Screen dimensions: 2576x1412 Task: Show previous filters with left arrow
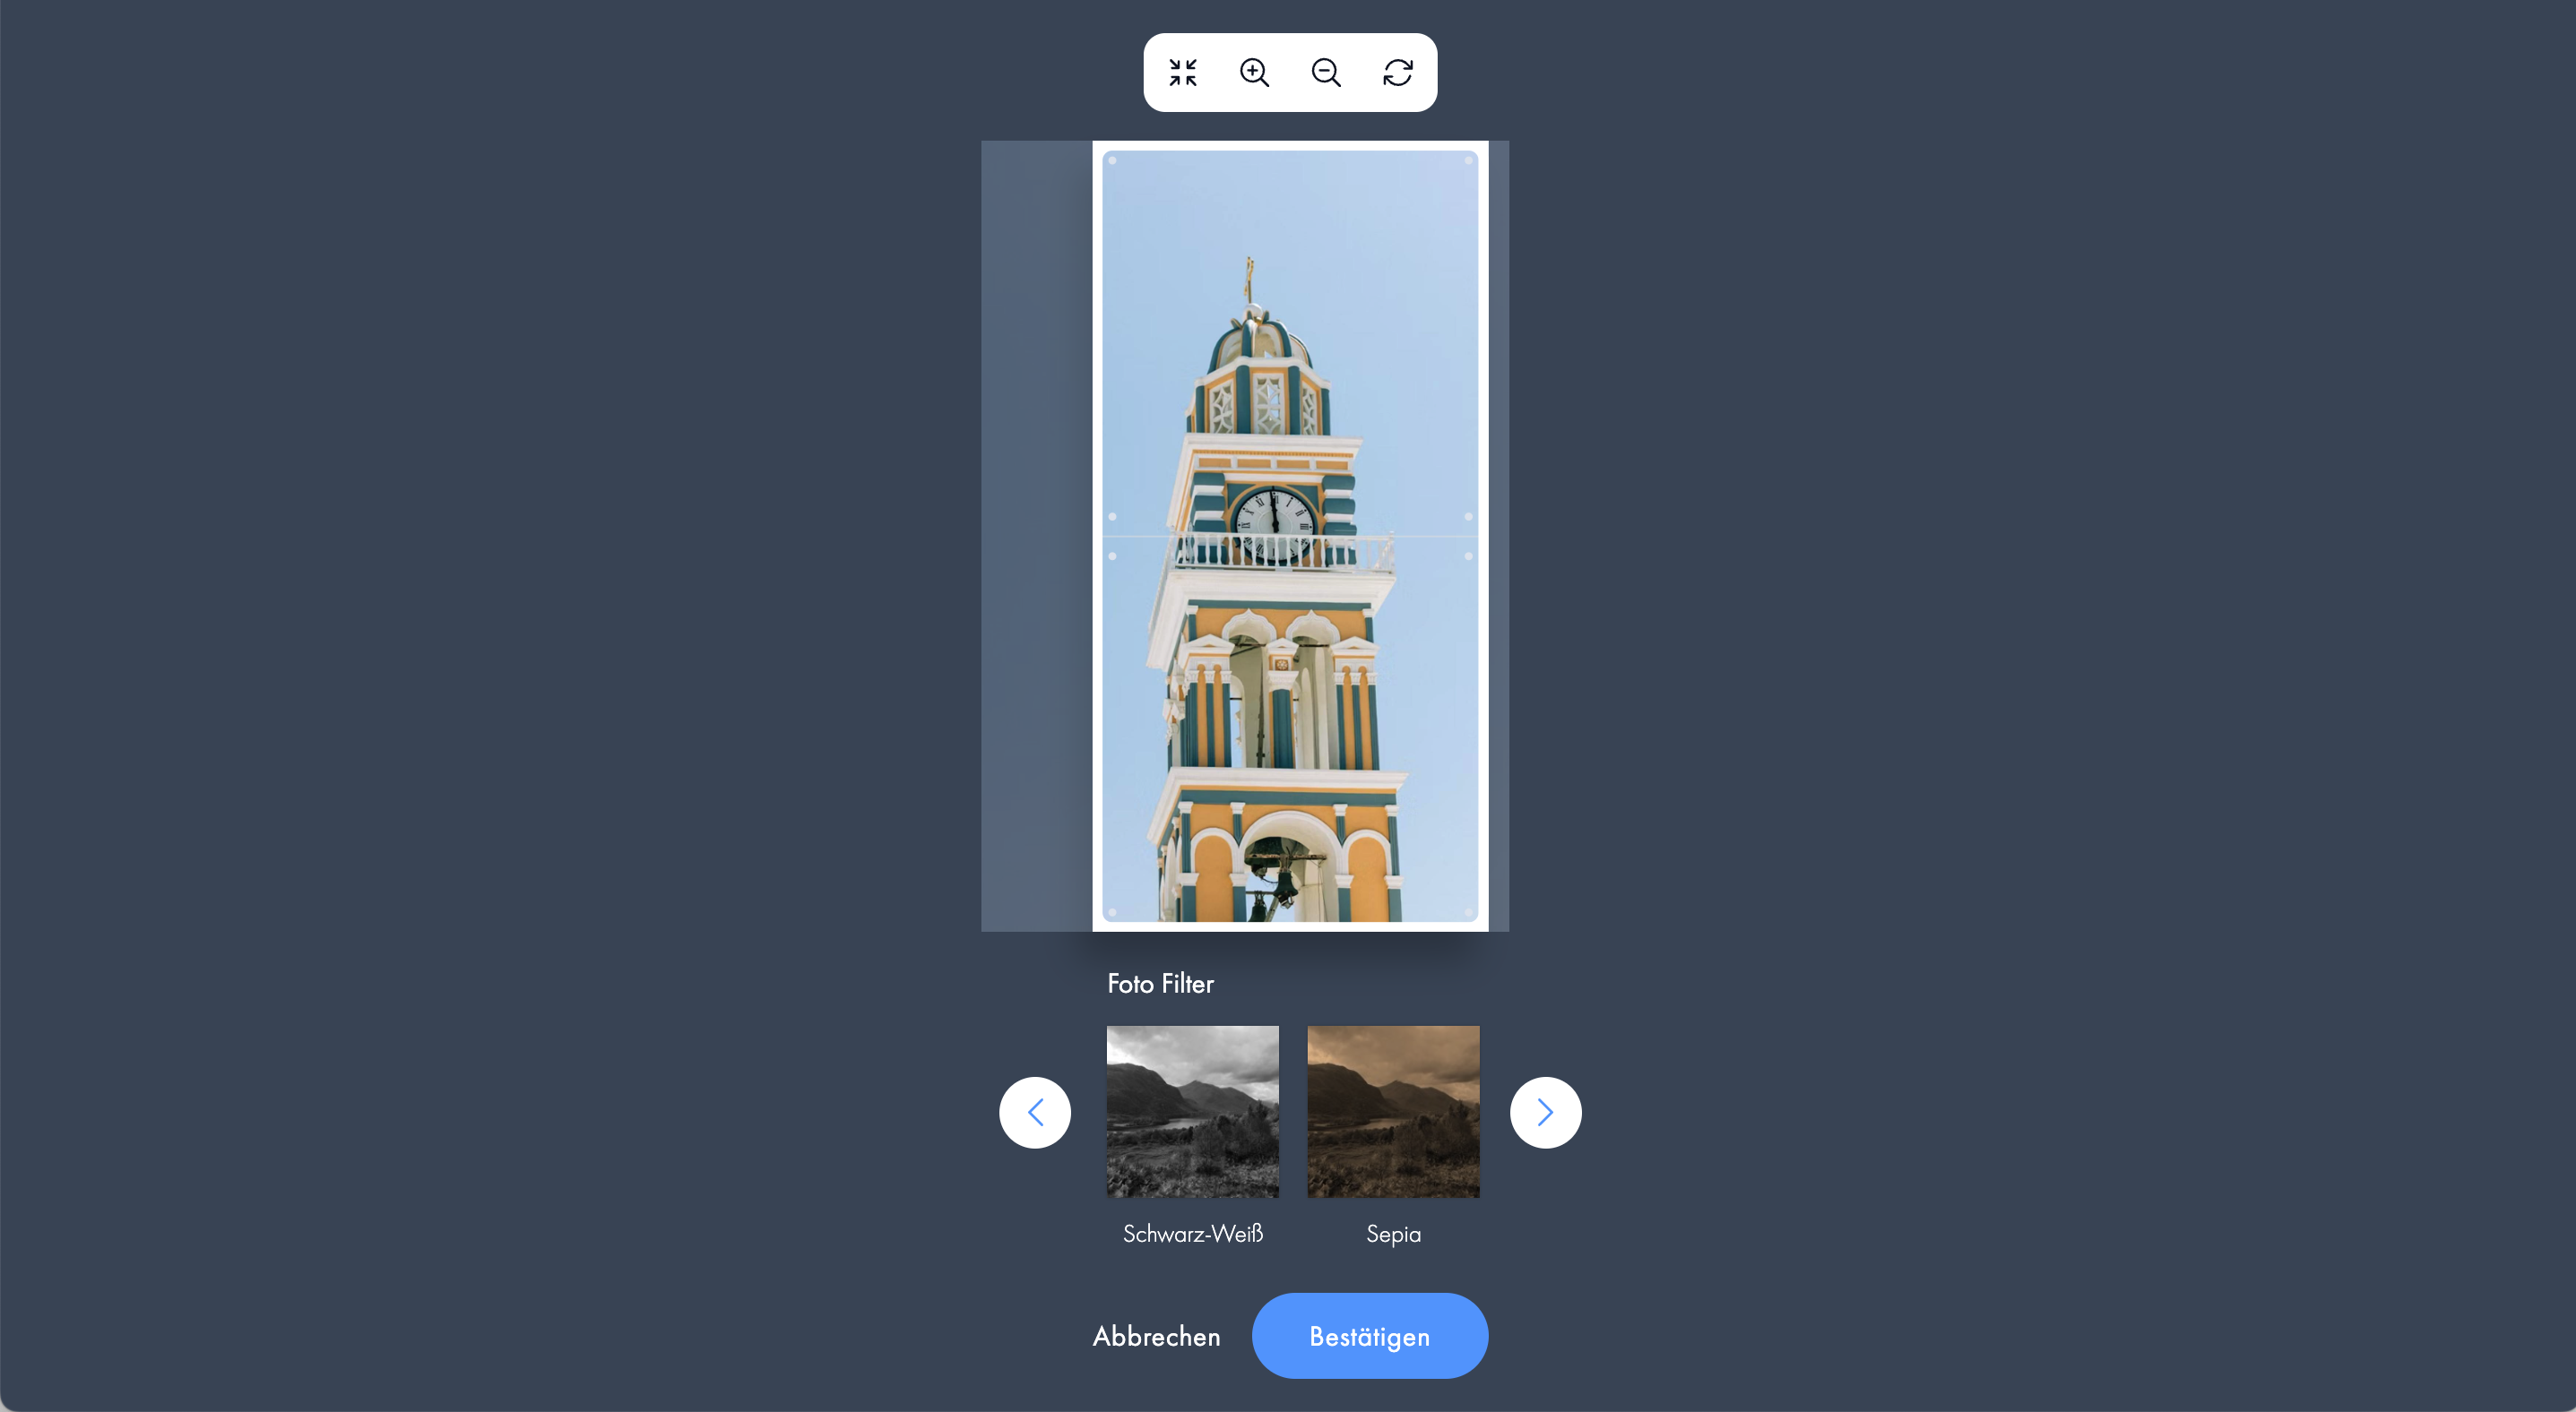tap(1035, 1112)
